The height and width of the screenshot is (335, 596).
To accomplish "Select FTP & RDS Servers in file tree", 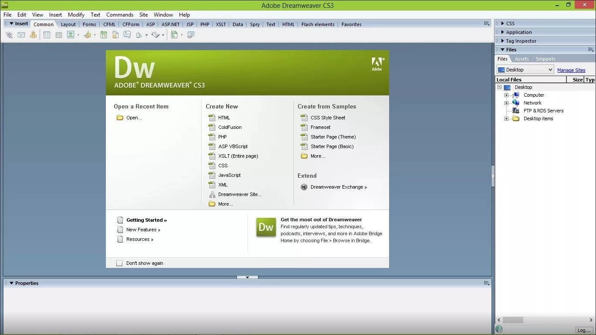I will [x=543, y=111].
